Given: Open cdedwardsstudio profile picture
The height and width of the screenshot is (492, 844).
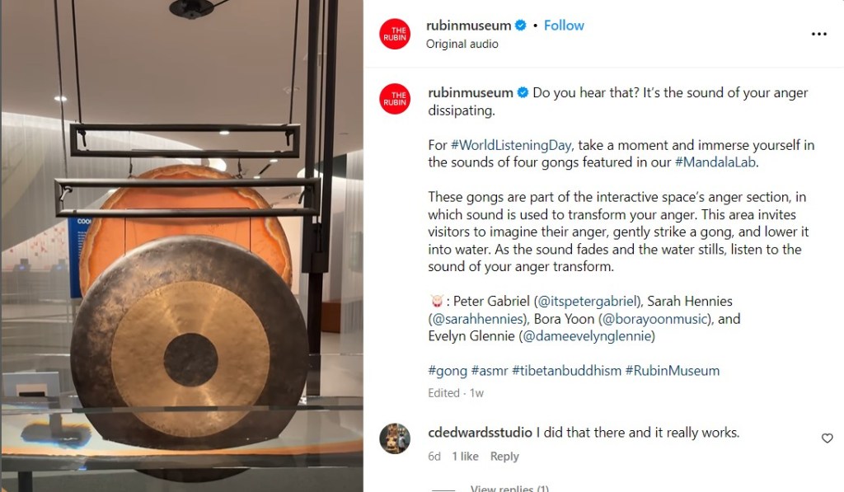Looking at the screenshot, I should coord(395,438).
